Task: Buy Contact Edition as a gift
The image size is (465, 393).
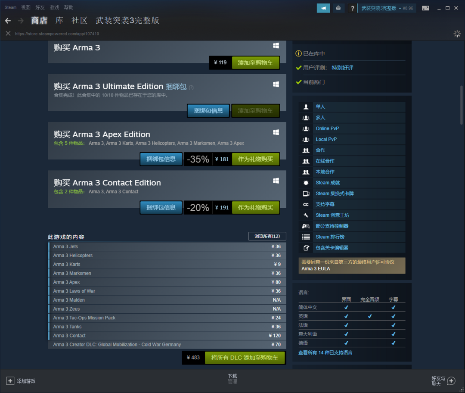Action: click(x=255, y=207)
